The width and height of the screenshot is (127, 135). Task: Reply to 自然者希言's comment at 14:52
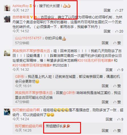tap(107, 31)
